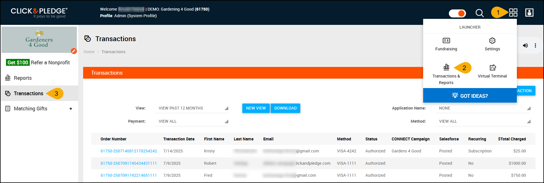Click the speaker volume icon

click(x=525, y=45)
